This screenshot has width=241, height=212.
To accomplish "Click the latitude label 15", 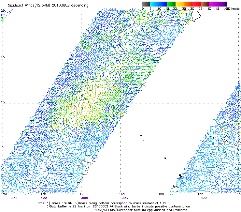I will tap(3, 57).
